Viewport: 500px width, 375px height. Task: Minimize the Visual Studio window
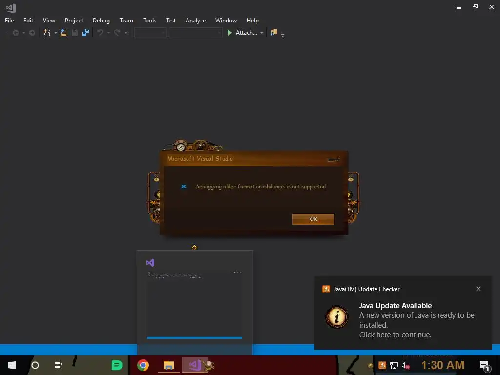point(458,7)
